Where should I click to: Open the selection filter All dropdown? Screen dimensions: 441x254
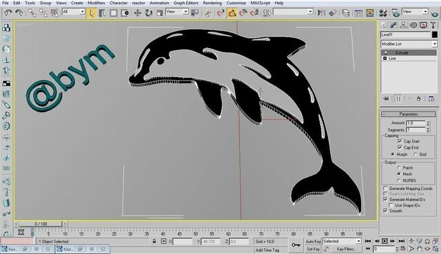tap(74, 12)
